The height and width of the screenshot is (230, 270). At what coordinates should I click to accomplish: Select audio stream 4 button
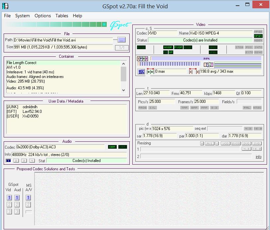[32, 161]
